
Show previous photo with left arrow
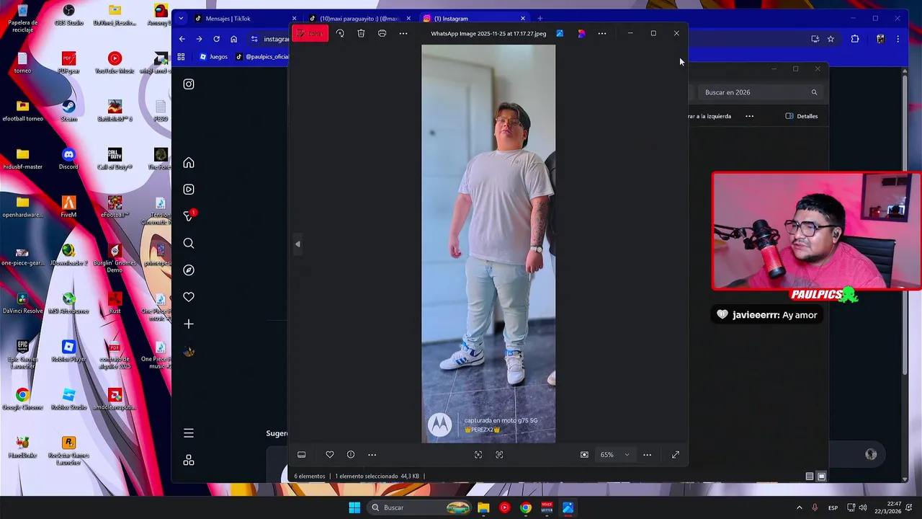297,244
